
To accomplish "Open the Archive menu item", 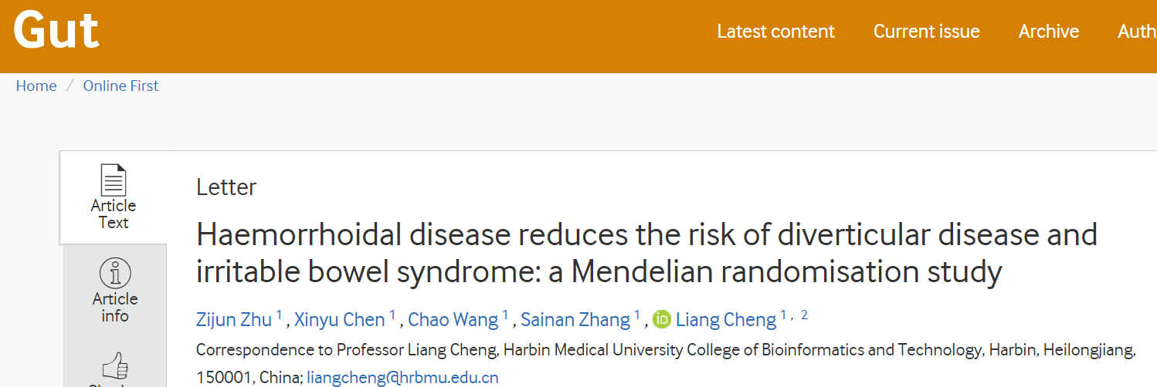I will point(1048,32).
